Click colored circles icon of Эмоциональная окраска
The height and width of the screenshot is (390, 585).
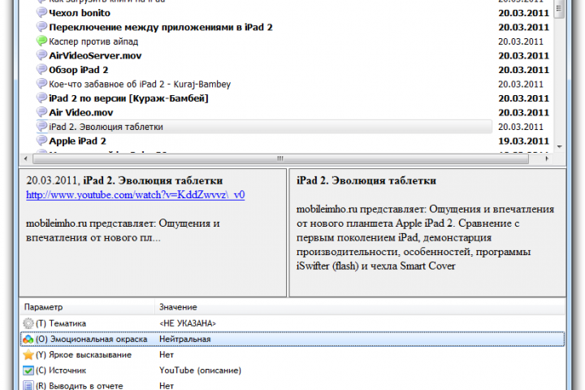[28, 339]
